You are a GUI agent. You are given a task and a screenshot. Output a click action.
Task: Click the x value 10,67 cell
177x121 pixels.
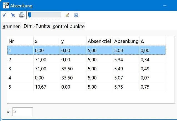coord(46,87)
